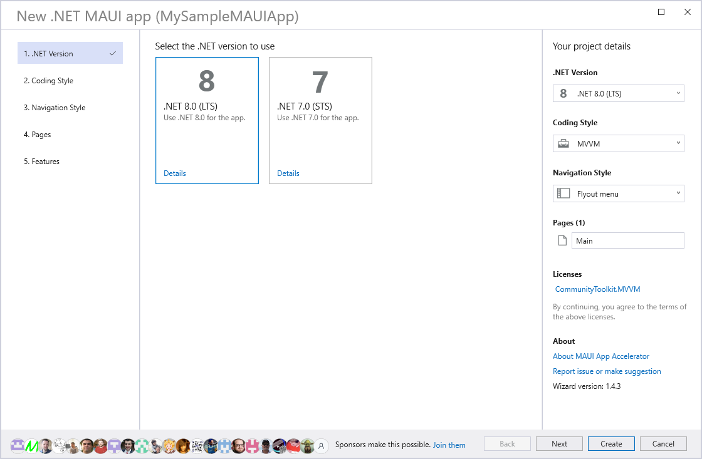The height and width of the screenshot is (459, 702).
Task: Open the Features step
Action: pos(42,162)
